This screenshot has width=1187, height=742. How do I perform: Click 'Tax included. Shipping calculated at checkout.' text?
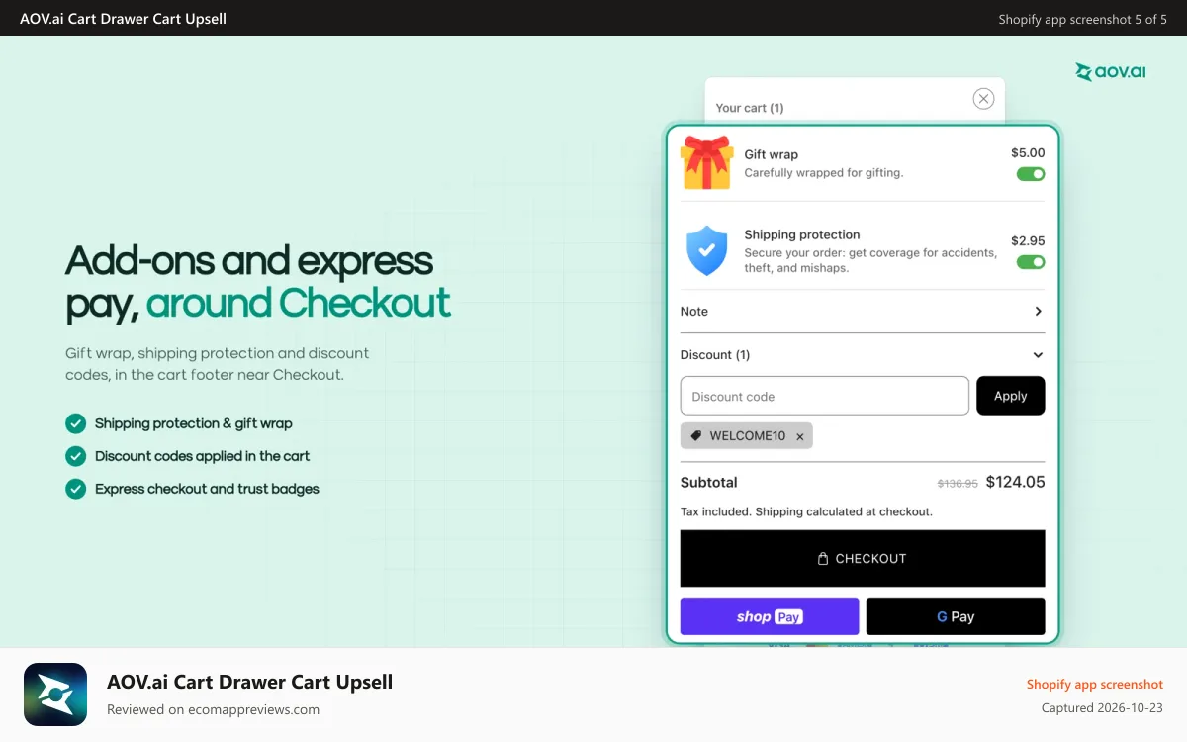tap(806, 512)
